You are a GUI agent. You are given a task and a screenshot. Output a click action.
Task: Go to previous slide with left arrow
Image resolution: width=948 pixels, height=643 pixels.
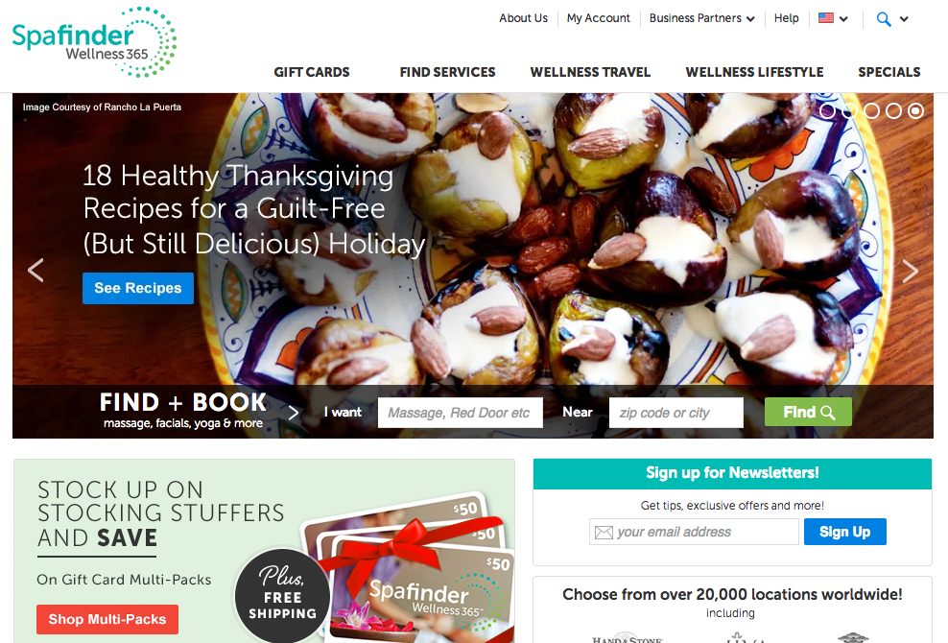point(36,270)
